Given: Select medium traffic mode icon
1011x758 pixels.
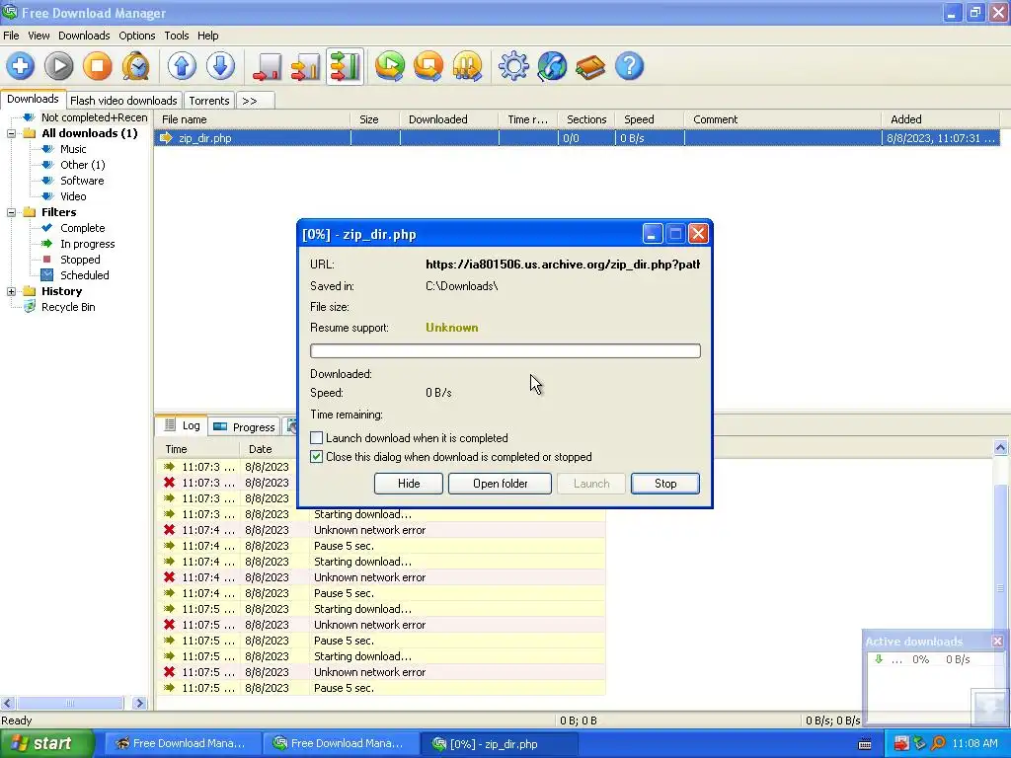Looking at the screenshot, I should coord(306,66).
